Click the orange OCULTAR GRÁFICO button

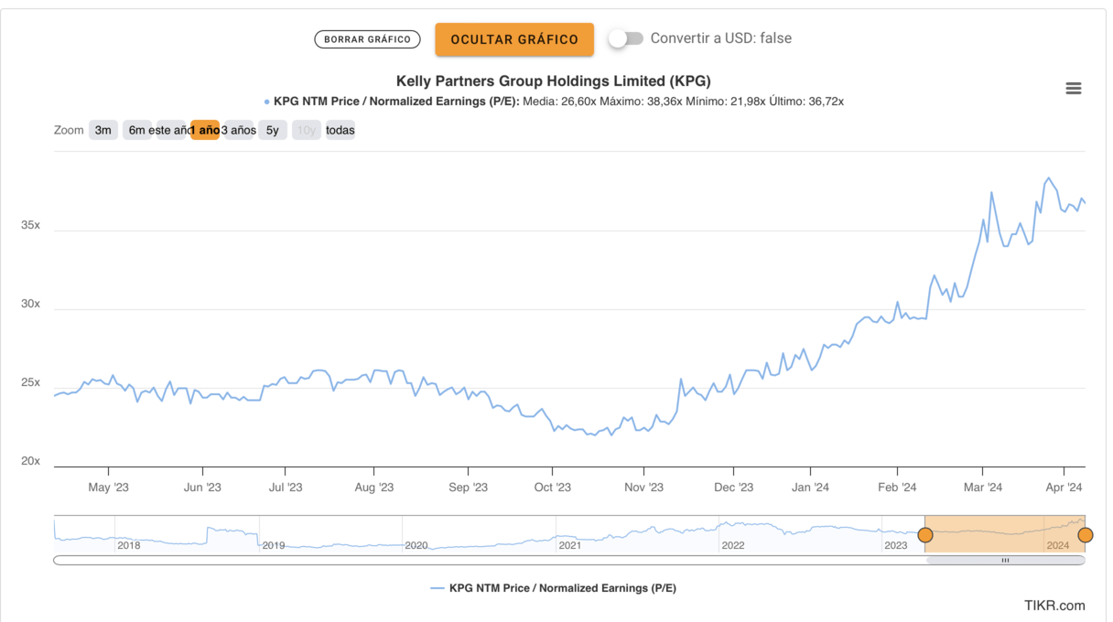[x=514, y=39]
